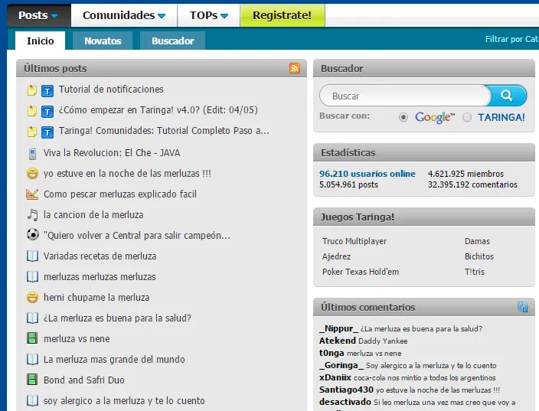
Task: Switch to the Buscador tab
Action: click(173, 41)
